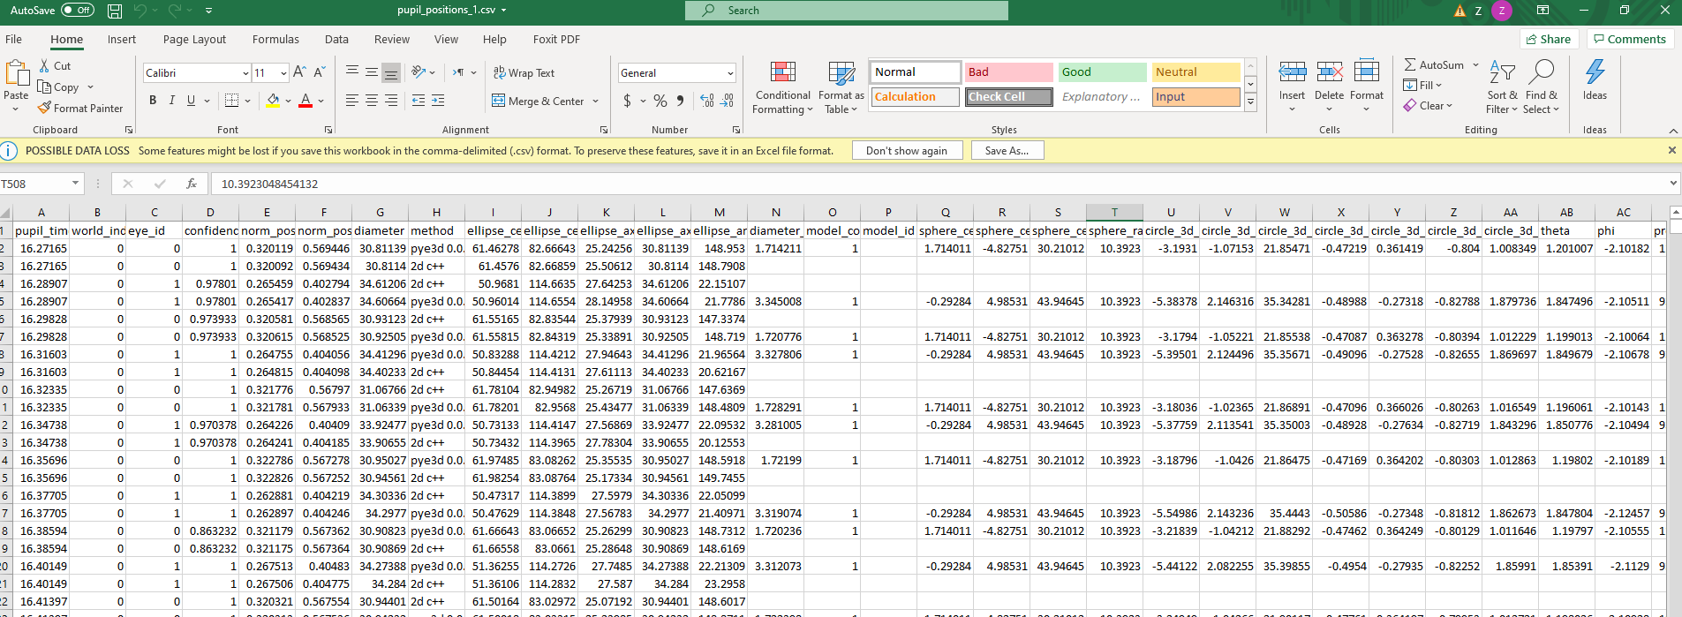This screenshot has width=1682, height=617.
Task: Toggle Bold formatting
Action: [153, 101]
